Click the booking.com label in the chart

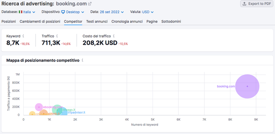point(226,86)
